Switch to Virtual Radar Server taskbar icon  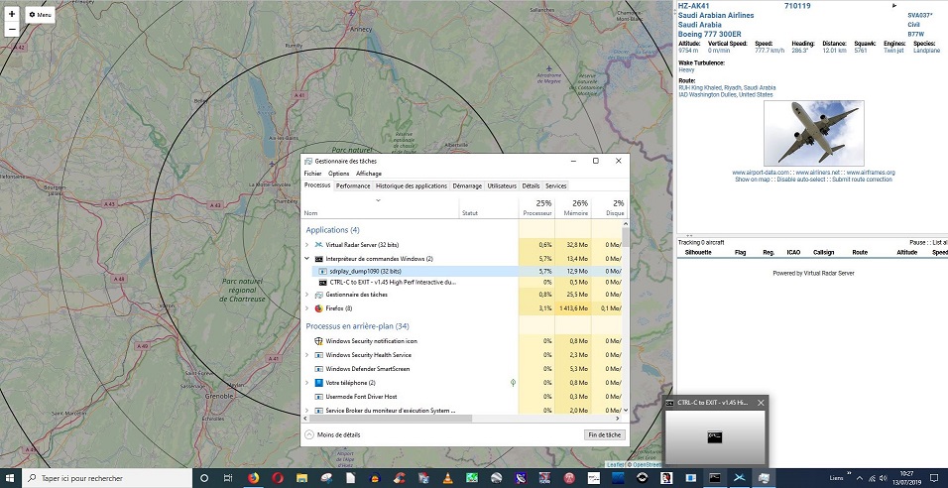click(x=739, y=478)
